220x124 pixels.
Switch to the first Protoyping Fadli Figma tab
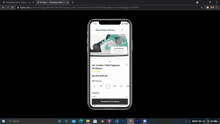(19, 2)
